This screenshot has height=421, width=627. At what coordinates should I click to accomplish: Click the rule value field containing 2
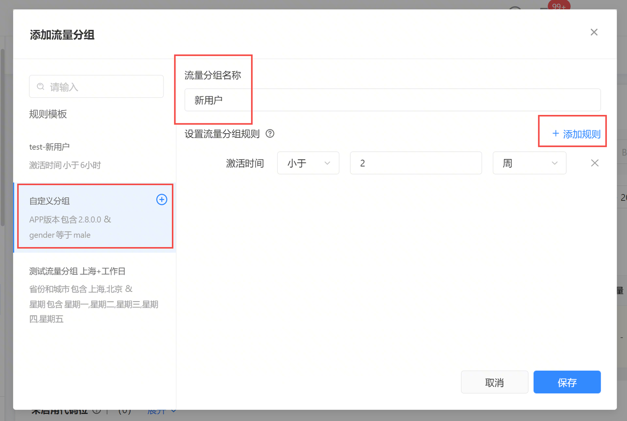point(415,163)
